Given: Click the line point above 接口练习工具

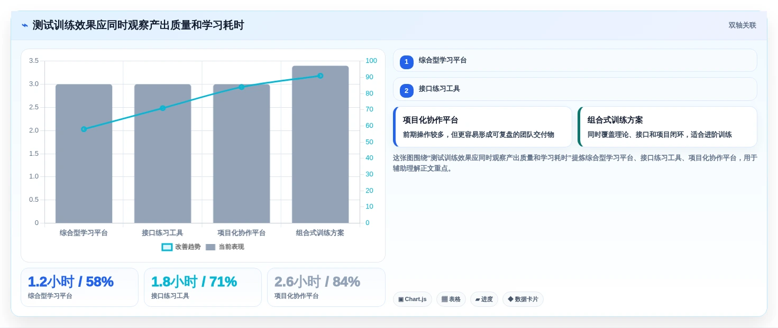Looking at the screenshot, I should click(x=162, y=108).
